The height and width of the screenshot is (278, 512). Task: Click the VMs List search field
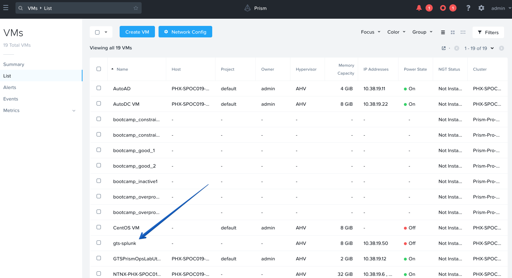(x=79, y=8)
